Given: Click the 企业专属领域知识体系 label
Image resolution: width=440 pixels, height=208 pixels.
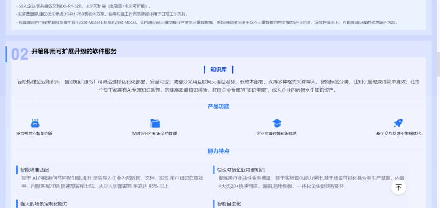Looking at the screenshot, I should pyautogui.click(x=276, y=134).
